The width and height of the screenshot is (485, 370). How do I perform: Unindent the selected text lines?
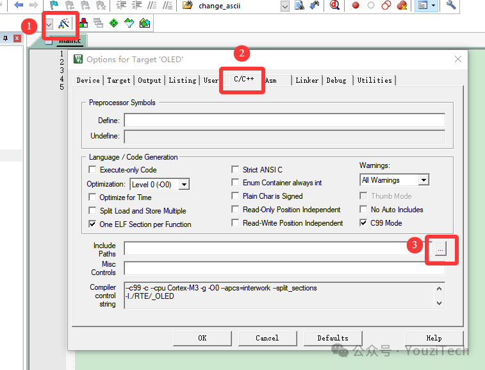pyautogui.click(x=136, y=5)
